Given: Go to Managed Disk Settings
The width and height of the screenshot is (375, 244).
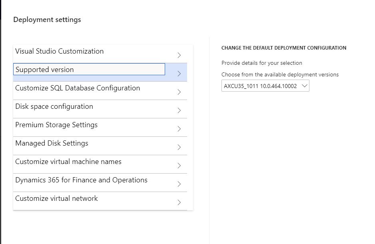Looking at the screenshot, I should point(52,144).
